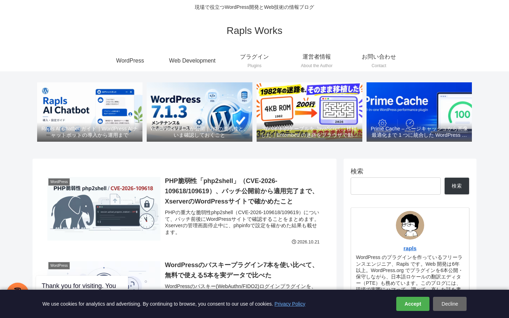The width and height of the screenshot is (509, 318).
Task: Click the Rapls Works site title
Action: point(255,31)
